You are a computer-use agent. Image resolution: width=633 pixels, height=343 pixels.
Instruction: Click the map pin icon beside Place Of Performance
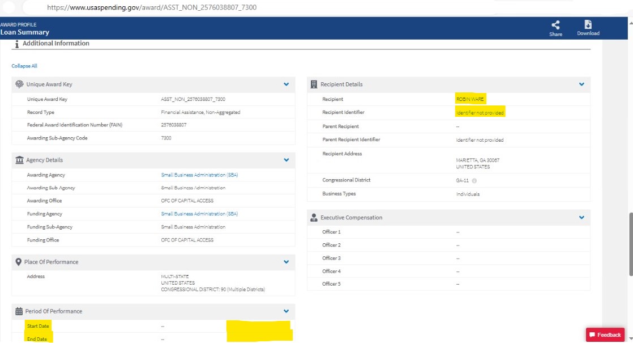pos(18,262)
